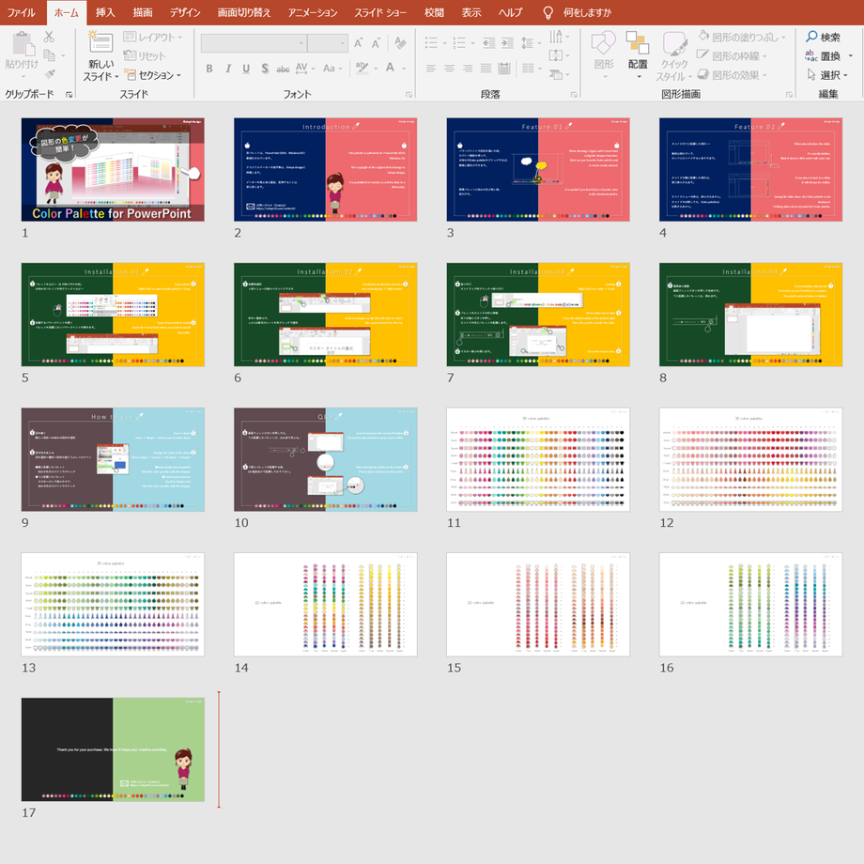Click the Convert to SmartArt icon
864x864 pixels.
tap(556, 74)
